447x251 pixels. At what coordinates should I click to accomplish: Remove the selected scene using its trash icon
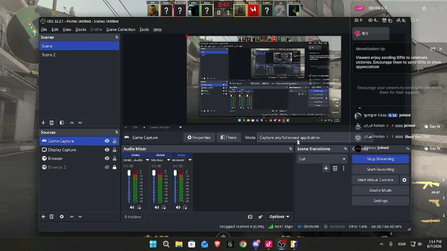tap(52, 123)
